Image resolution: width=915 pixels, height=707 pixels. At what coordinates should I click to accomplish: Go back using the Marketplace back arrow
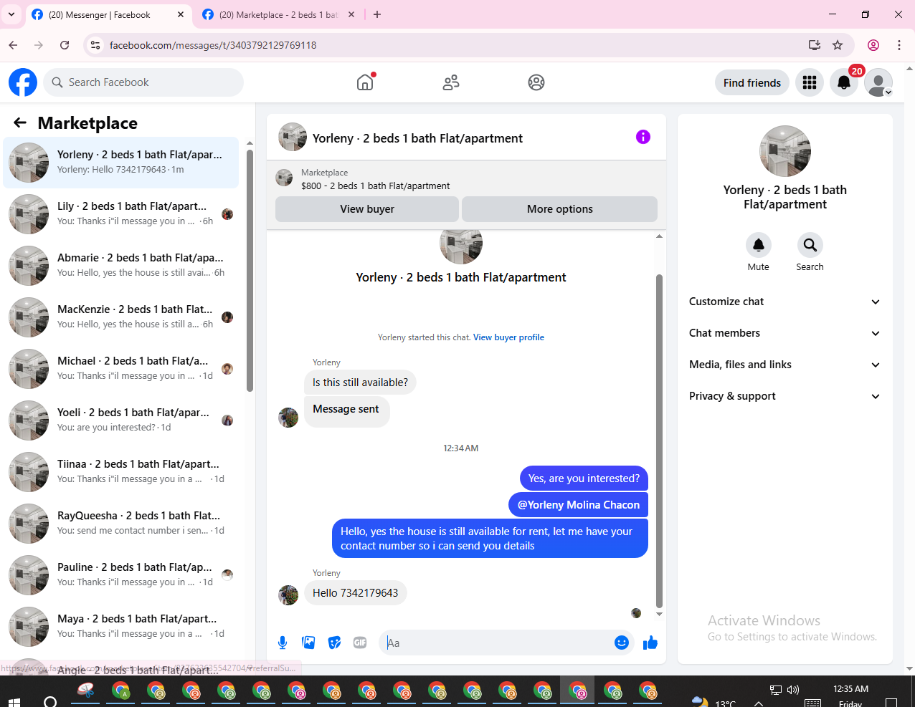(20, 123)
